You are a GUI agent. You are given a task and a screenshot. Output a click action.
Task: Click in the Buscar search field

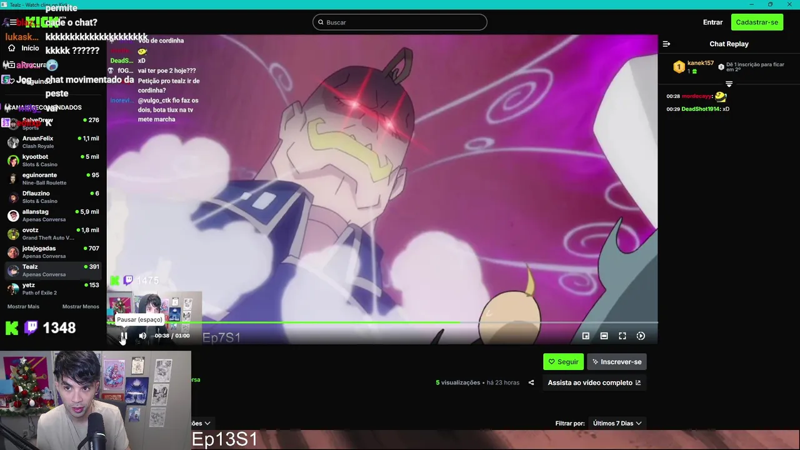point(400,22)
